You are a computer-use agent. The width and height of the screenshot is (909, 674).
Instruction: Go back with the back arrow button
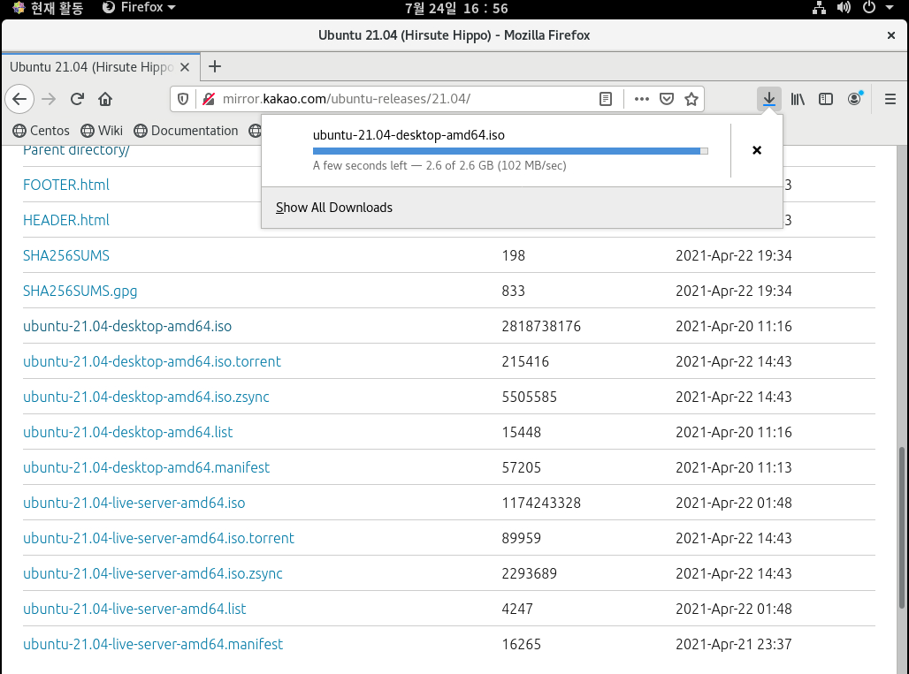click(x=19, y=99)
